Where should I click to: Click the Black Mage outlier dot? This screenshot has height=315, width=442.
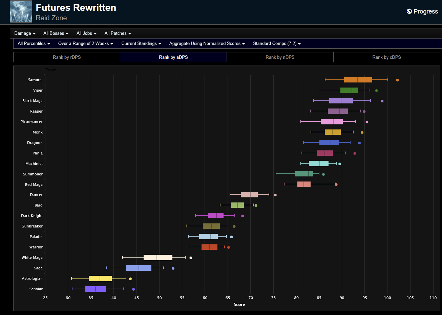pos(382,101)
